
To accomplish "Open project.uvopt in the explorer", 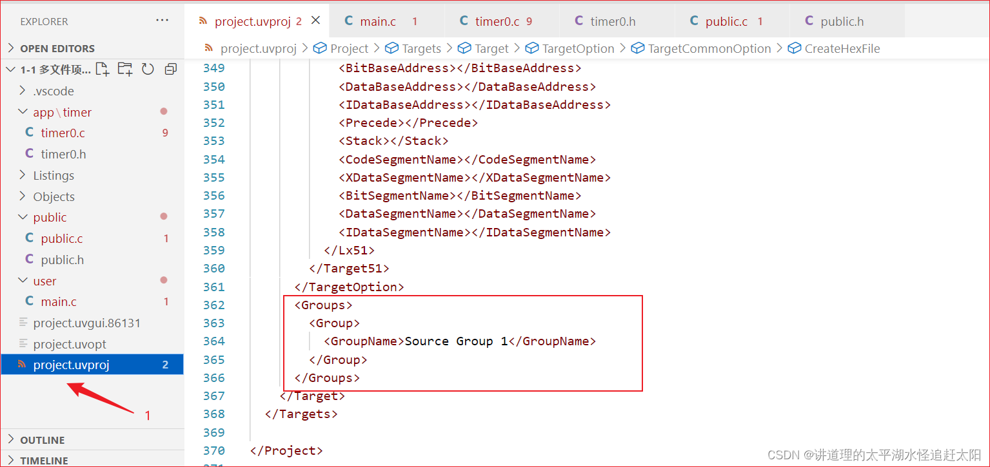I will (70, 344).
